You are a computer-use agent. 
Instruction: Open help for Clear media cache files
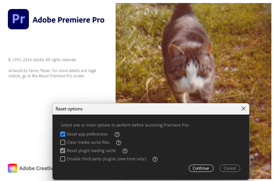tap(119, 143)
